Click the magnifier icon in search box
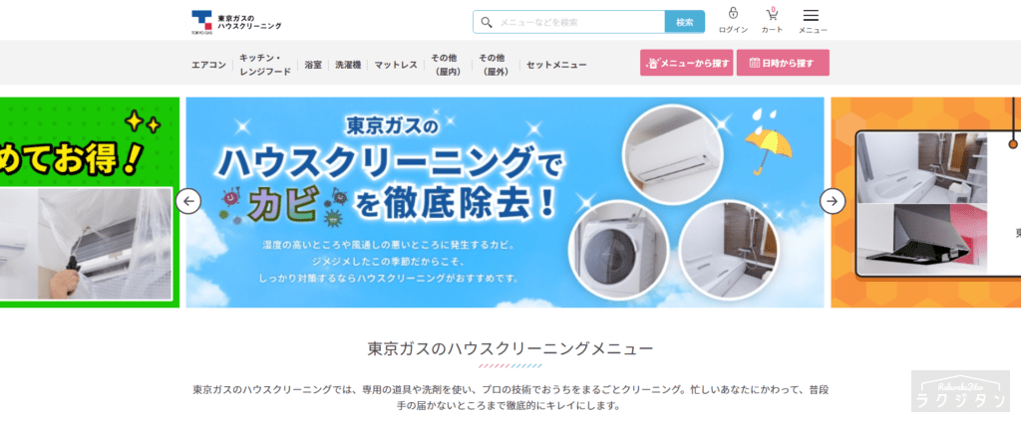Screen dimensions: 1021x423 coord(486,22)
